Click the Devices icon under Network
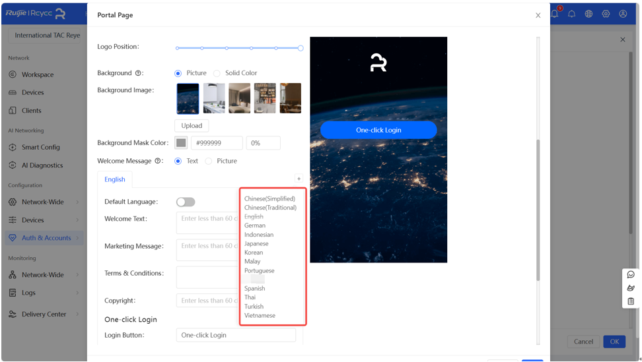Screen dimensions: 642x362 click(x=13, y=92)
